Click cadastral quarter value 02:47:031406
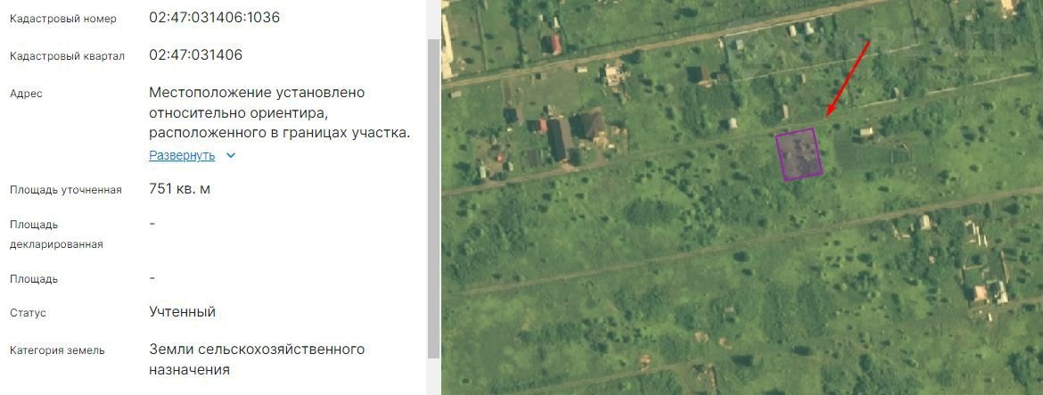1043x395 pixels. click(x=195, y=55)
